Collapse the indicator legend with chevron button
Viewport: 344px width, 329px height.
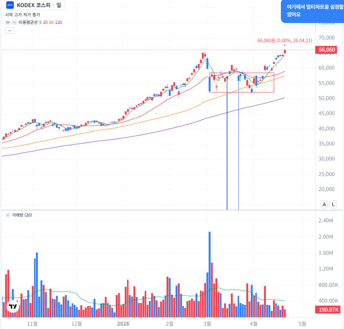pos(10,31)
